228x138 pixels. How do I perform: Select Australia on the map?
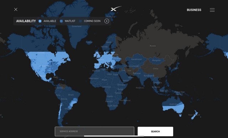[x=173, y=104]
